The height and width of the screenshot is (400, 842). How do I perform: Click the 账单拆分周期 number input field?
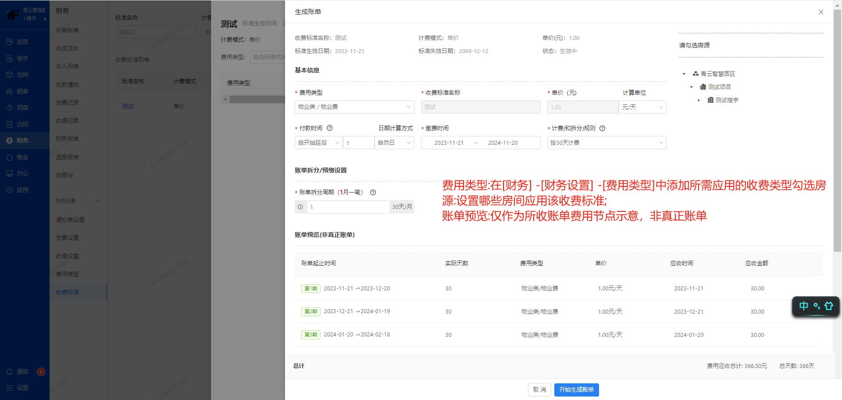click(x=348, y=207)
